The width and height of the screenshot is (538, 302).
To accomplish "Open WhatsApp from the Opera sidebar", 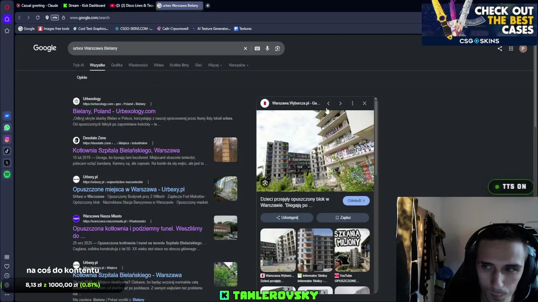I will [7, 128].
